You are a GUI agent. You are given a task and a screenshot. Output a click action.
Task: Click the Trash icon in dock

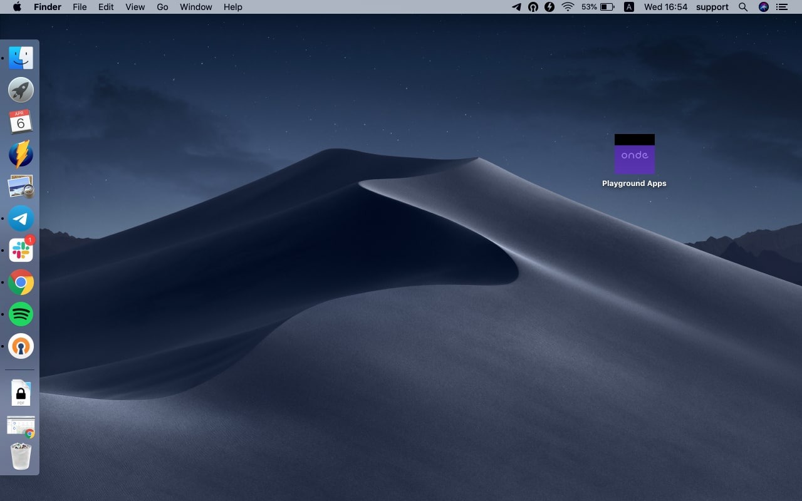click(x=21, y=457)
